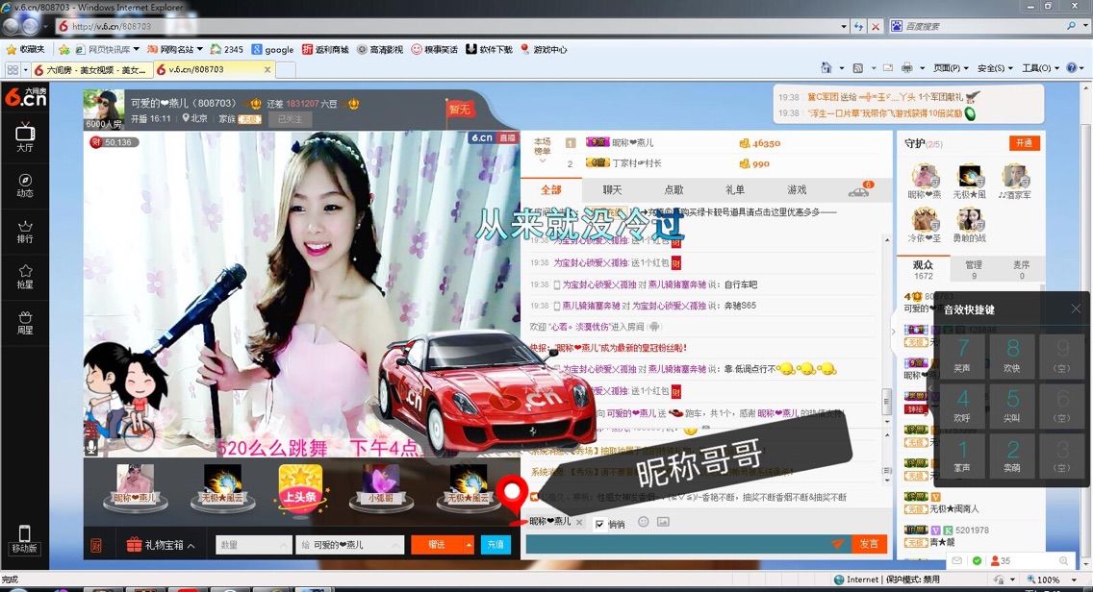This screenshot has height=592, width=1093.
Task: Open 大厅 lobby in left sidebar
Action: click(25, 137)
